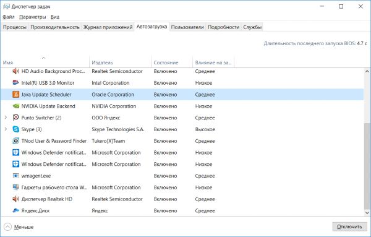Screen dimensions: 371x237
Task: Click Skype Technologies S.A. publisher cell
Action: [118, 129]
